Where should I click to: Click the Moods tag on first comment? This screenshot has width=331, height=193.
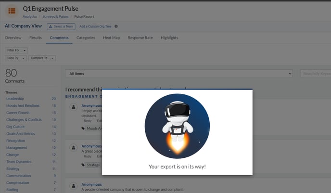94,129
